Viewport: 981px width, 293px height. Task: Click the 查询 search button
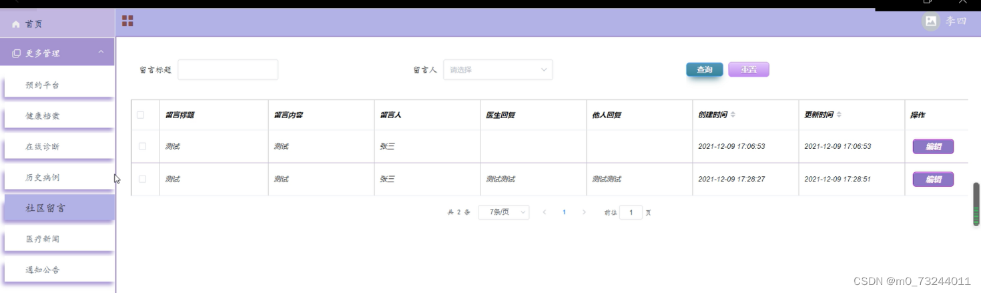(x=705, y=69)
